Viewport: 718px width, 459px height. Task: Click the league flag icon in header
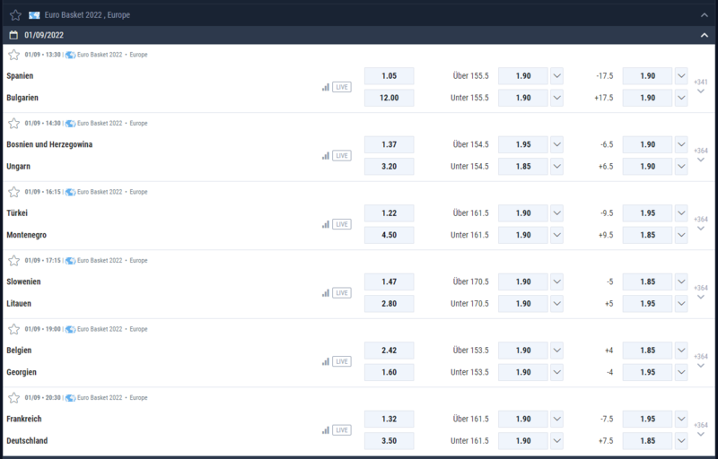(x=34, y=15)
